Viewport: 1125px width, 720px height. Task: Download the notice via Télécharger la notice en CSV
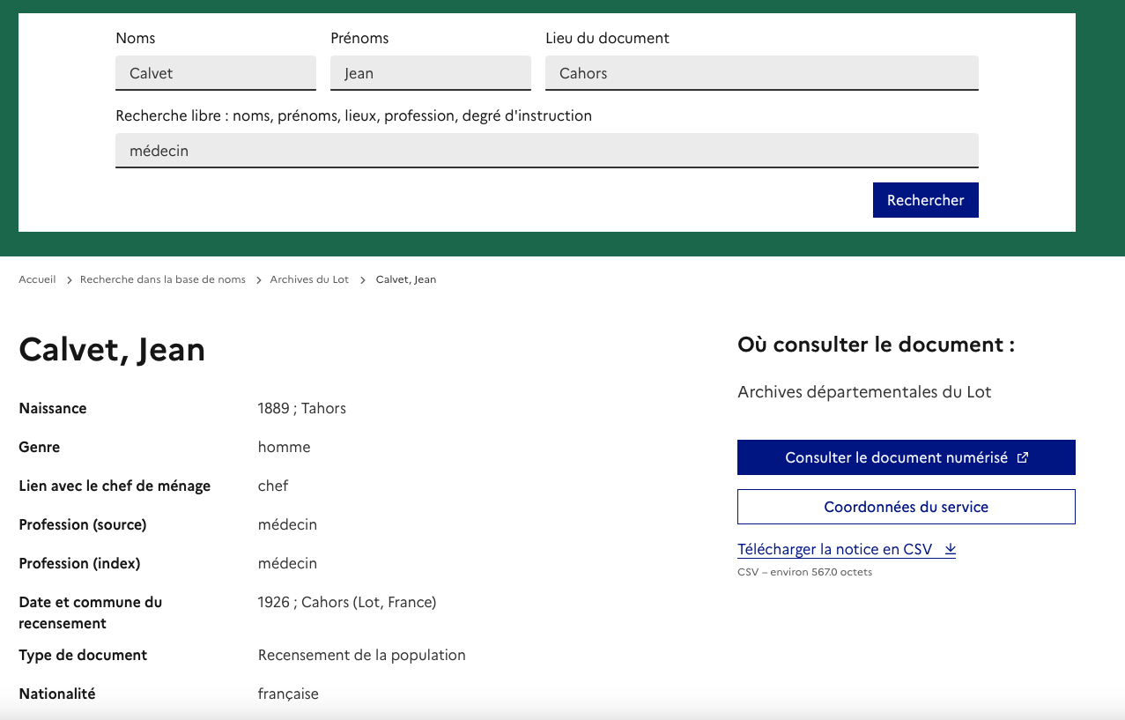(x=834, y=549)
